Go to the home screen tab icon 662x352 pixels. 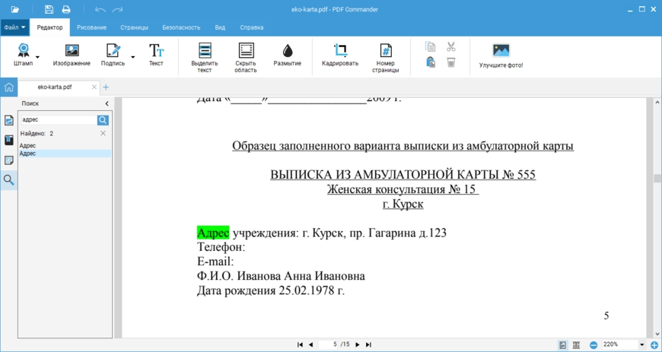9,87
